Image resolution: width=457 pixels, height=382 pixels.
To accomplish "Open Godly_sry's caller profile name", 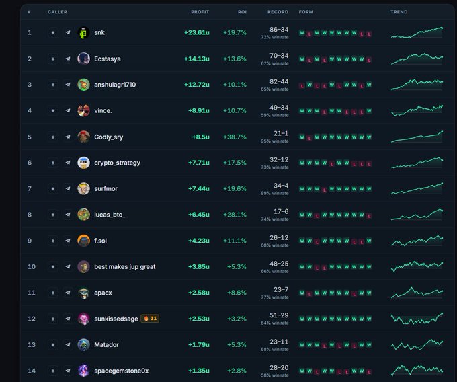I will pos(108,137).
